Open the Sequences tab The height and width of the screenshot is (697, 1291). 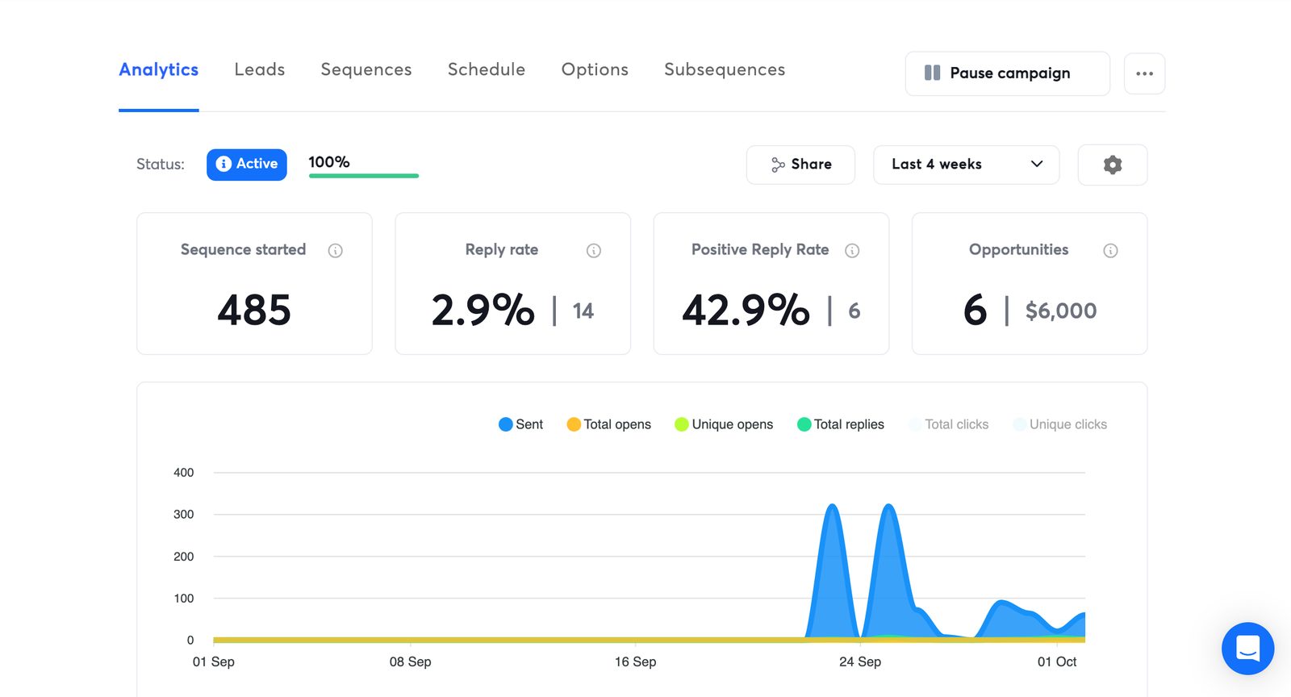[366, 70]
